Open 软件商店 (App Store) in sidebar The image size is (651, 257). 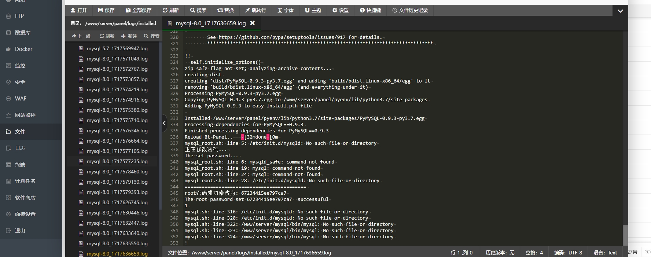point(31,198)
